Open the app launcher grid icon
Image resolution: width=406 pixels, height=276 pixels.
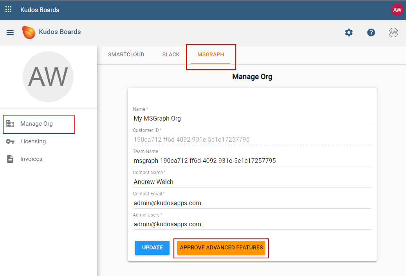9,9
